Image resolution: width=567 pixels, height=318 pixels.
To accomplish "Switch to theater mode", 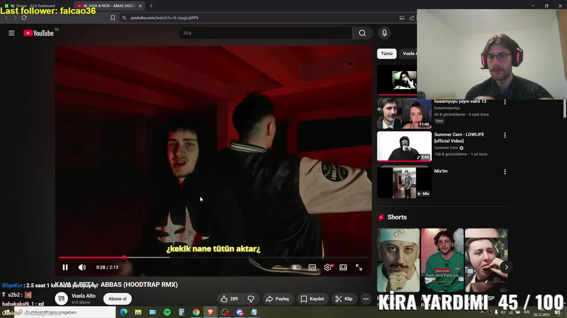I will click(343, 267).
